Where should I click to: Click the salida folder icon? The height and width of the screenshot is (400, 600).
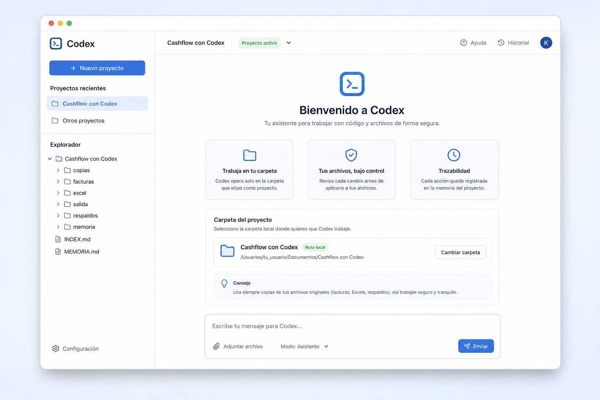pyautogui.click(x=68, y=204)
